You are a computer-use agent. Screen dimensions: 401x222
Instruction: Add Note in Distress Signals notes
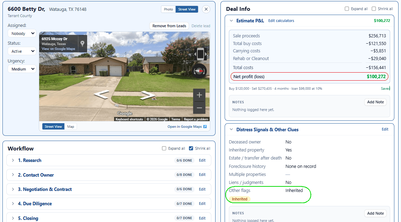(x=375, y=213)
